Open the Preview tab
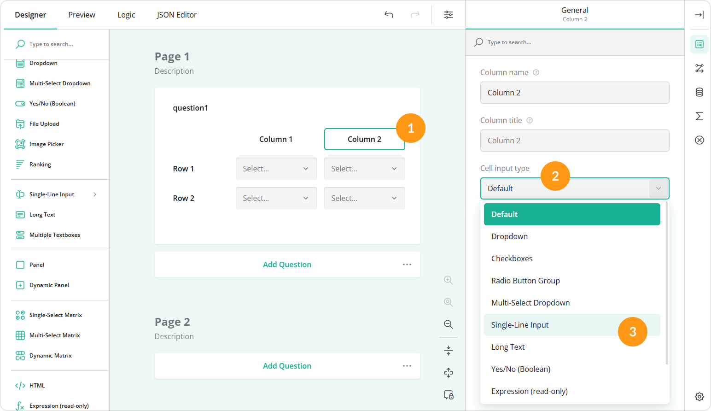This screenshot has width=711, height=411. pos(82,14)
